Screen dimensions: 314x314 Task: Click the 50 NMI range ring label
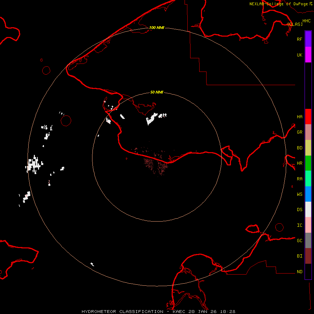coord(157,92)
